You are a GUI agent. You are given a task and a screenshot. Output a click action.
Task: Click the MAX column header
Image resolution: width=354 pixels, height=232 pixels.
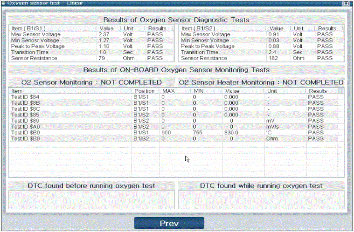click(x=168, y=91)
